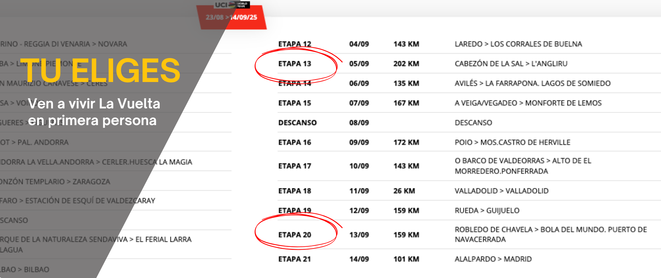Click the 'DESCANSO' bold label dated 08/09
Viewport: 661px width, 278px height.
(297, 123)
